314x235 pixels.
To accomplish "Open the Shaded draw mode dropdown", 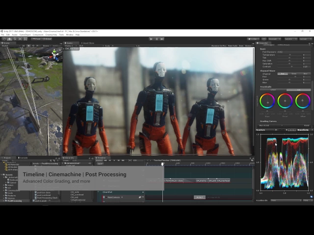I will [x=10, y=46].
